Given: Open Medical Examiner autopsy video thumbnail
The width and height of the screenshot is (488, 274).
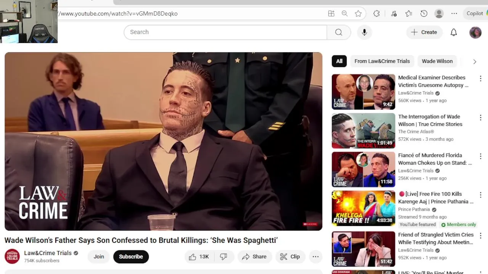Looking at the screenshot, I should (x=363, y=92).
